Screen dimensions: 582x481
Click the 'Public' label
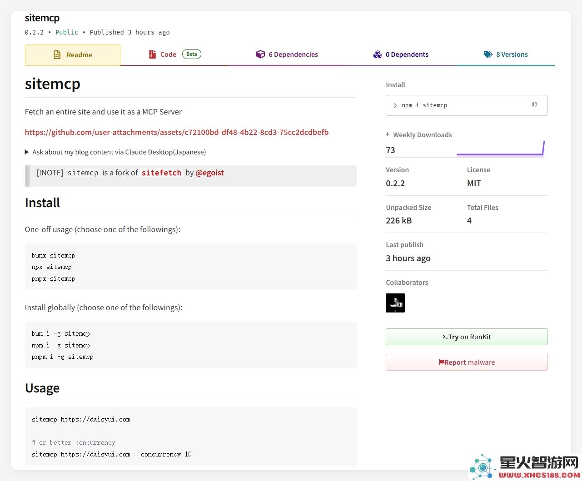tap(67, 32)
